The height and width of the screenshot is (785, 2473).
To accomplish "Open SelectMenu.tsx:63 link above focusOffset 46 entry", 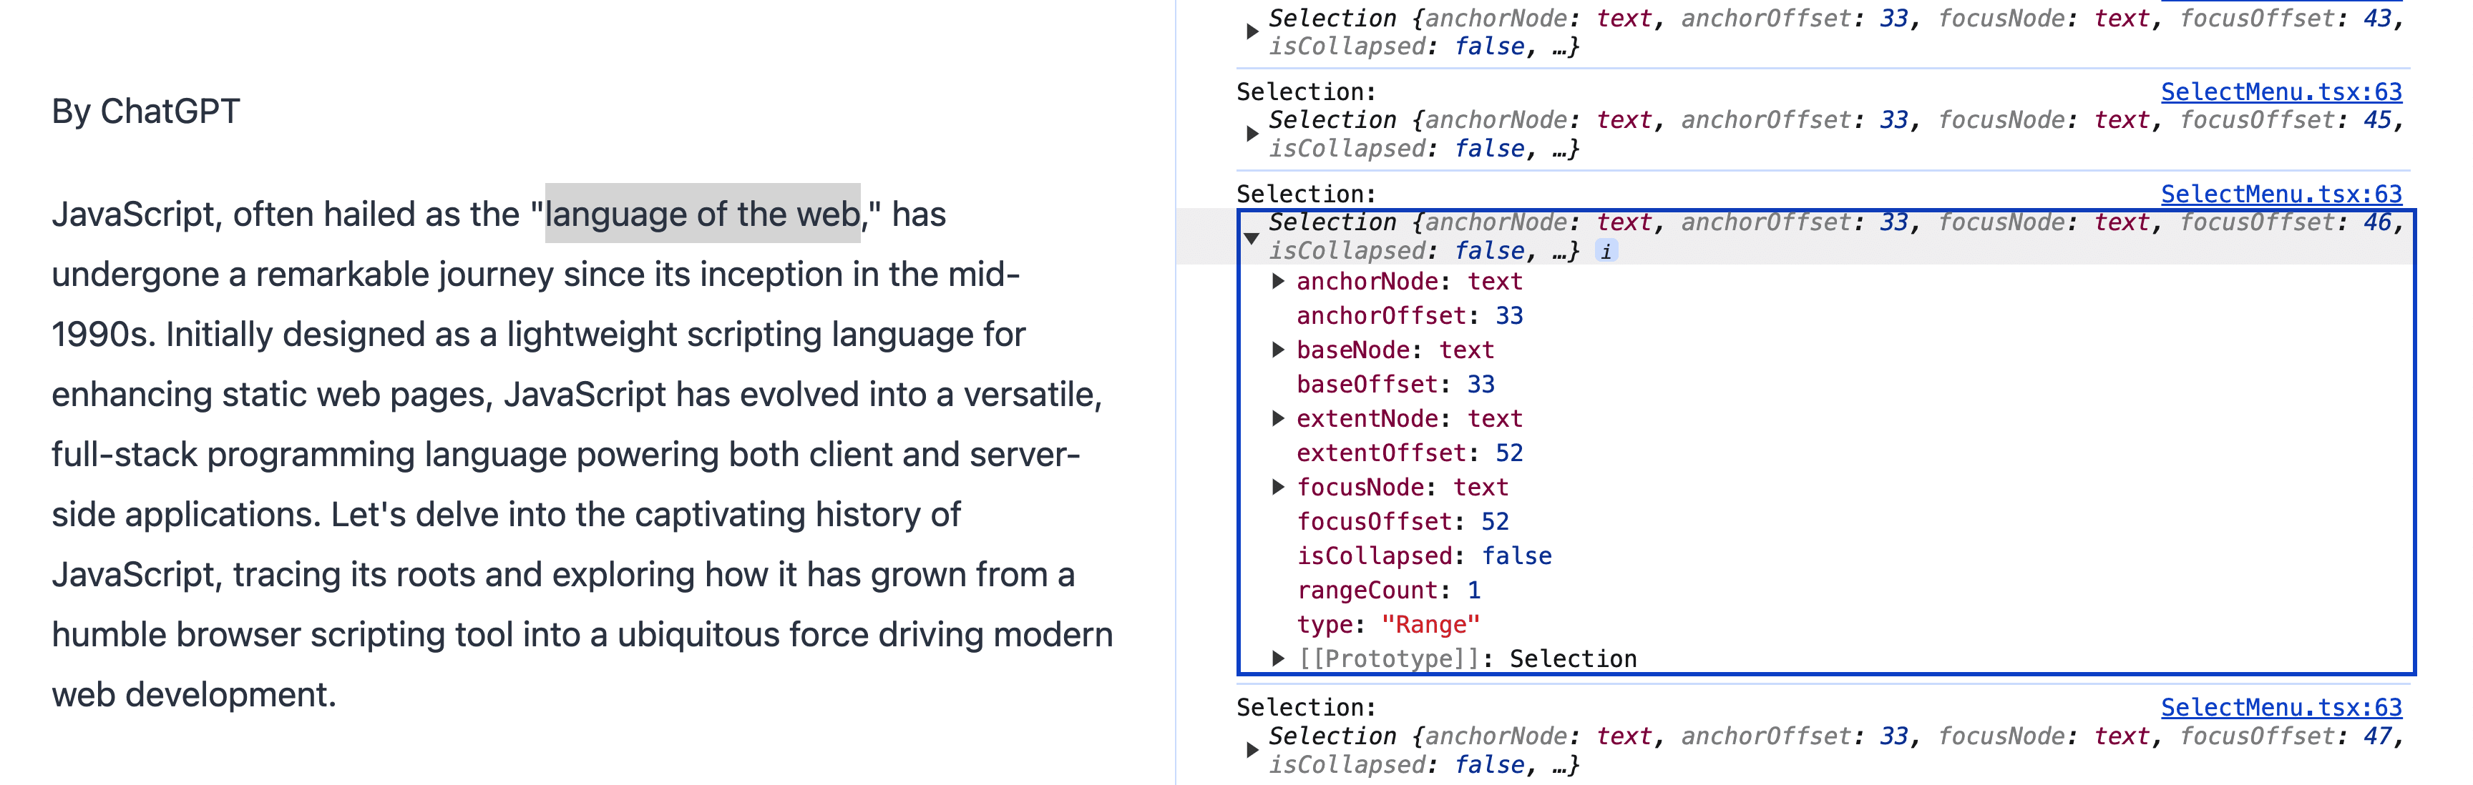I will (2281, 193).
